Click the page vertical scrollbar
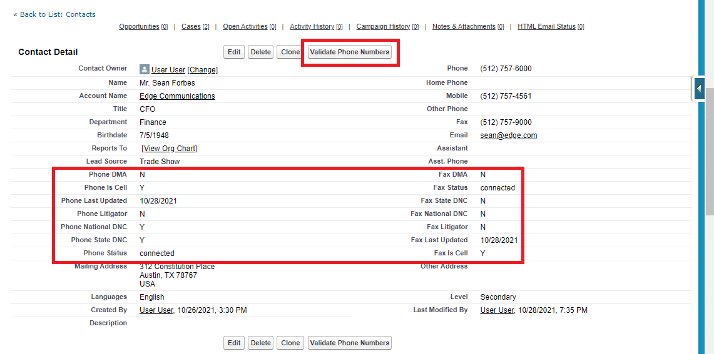This screenshot has width=714, height=354. pos(710,150)
